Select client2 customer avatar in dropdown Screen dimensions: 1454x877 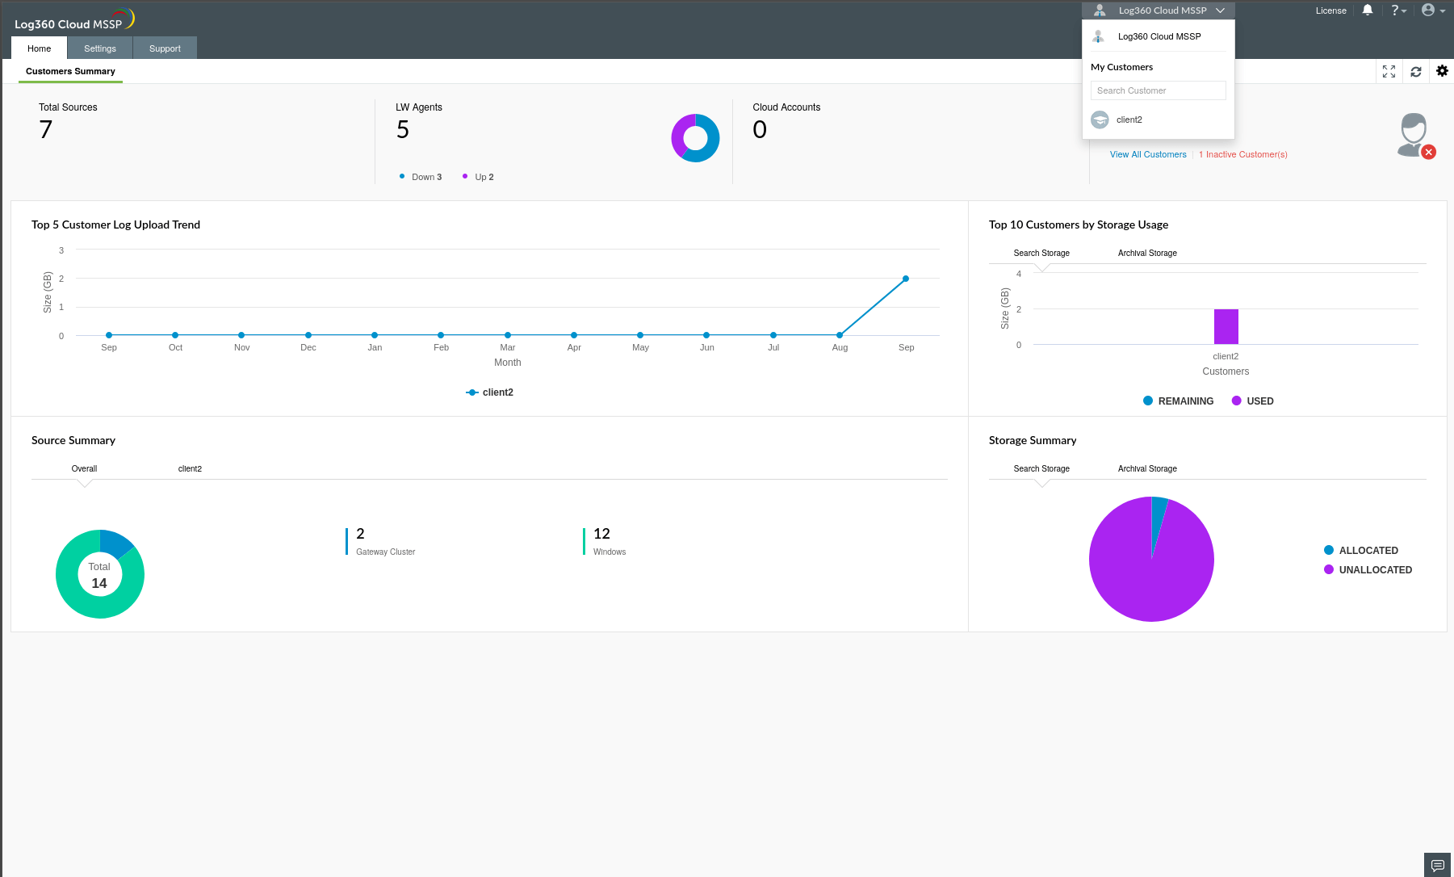click(x=1100, y=120)
